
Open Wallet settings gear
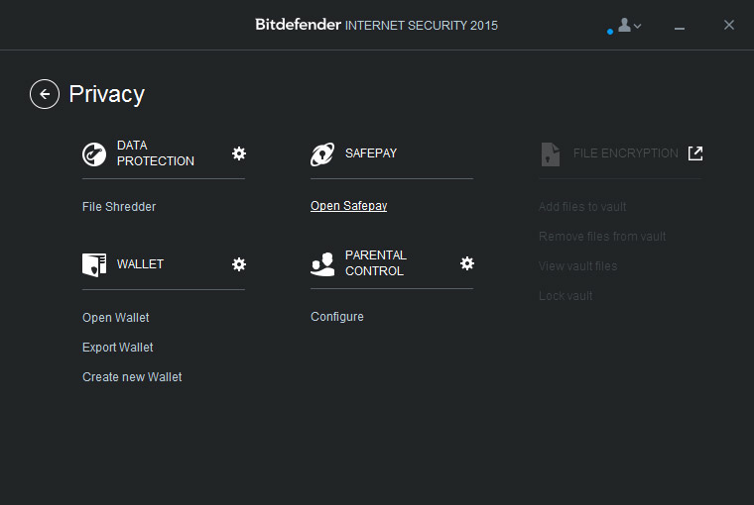tap(239, 264)
